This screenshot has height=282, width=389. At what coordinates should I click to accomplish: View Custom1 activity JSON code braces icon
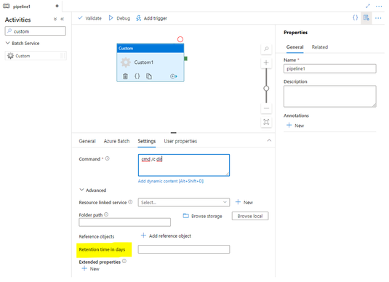pos(137,76)
